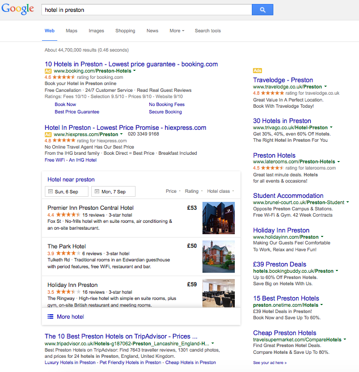Open the 10 Hotels in Preston booking.com ad
Image resolution: width=359 pixels, height=372 pixels.
click(x=131, y=64)
